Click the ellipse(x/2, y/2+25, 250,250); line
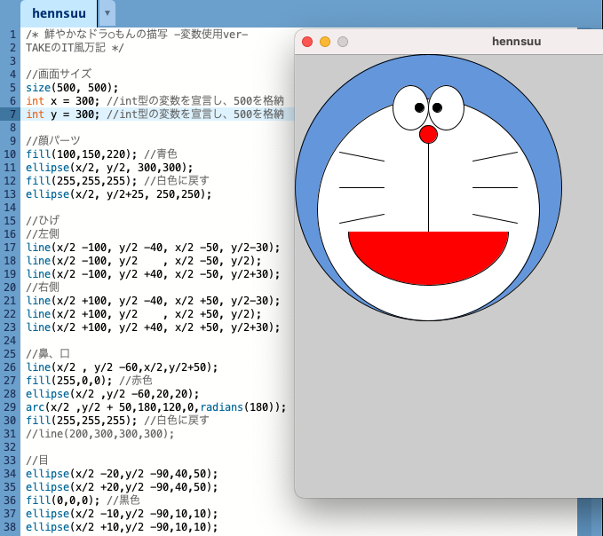This screenshot has height=536, width=603. tap(118, 194)
